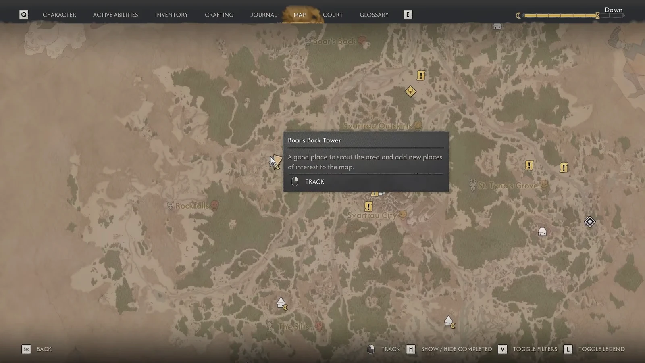Open the Inventory tab
Screen dimensions: 645x363
pyautogui.click(x=171, y=15)
